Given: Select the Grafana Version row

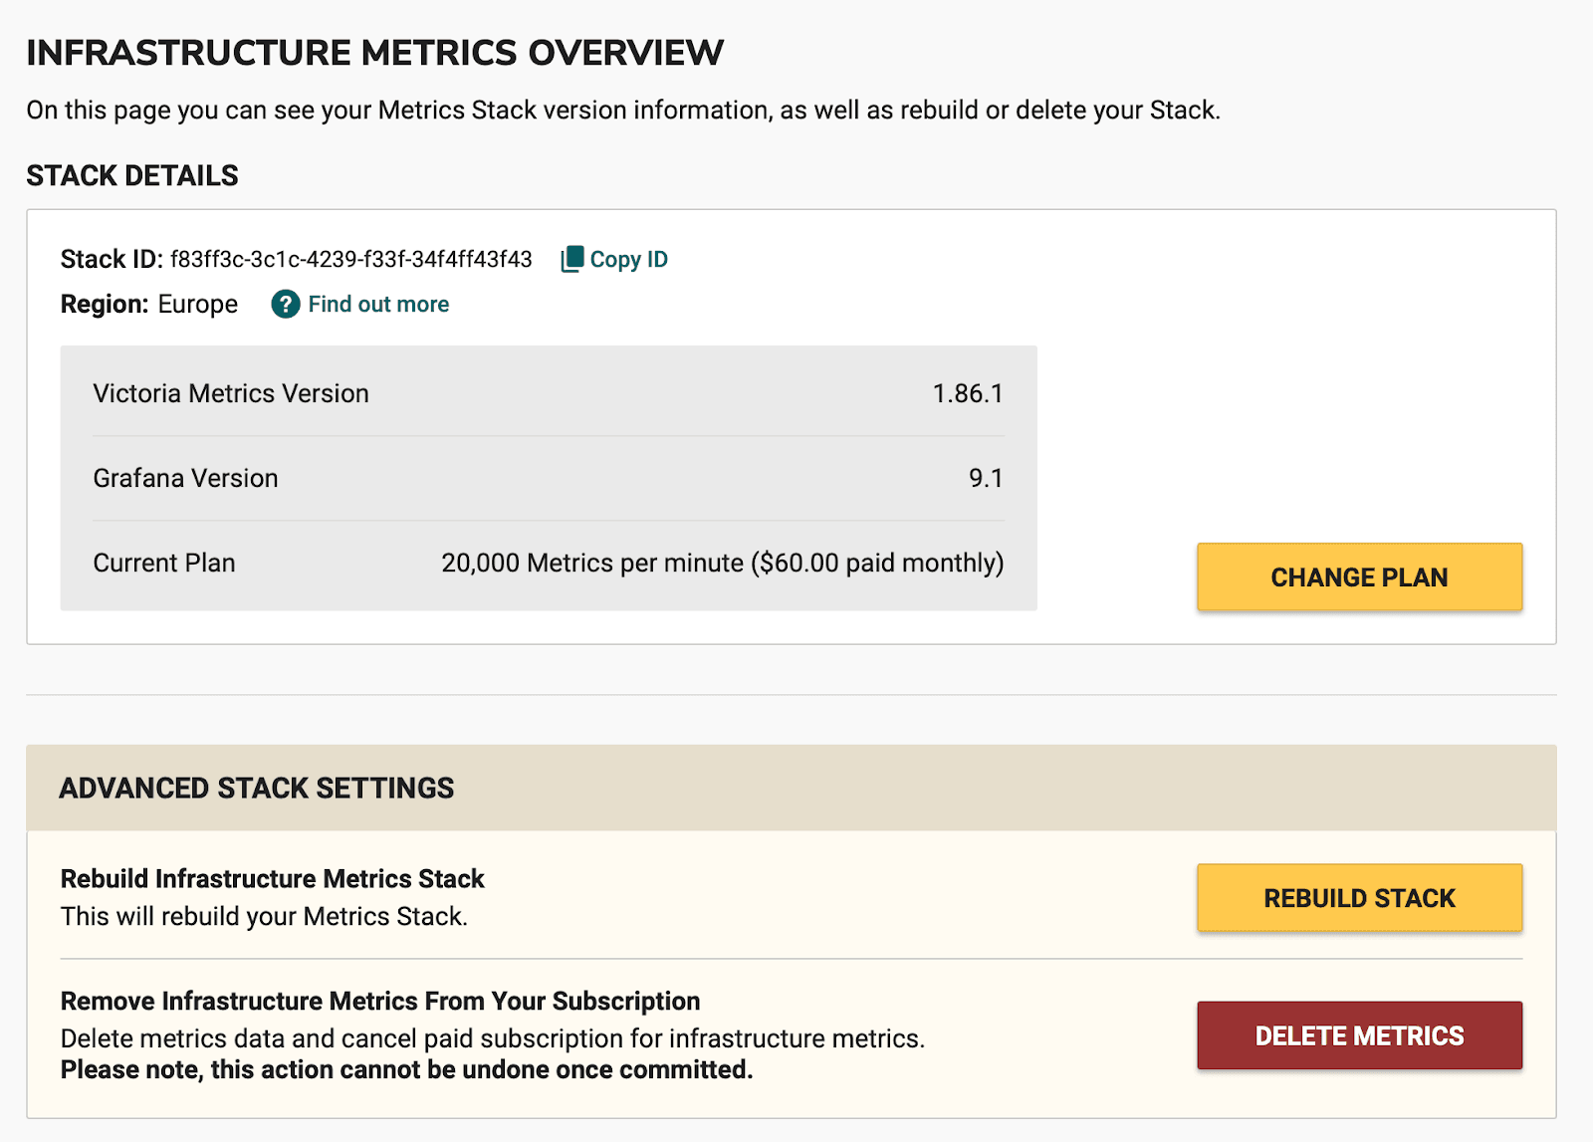Looking at the screenshot, I should [548, 477].
